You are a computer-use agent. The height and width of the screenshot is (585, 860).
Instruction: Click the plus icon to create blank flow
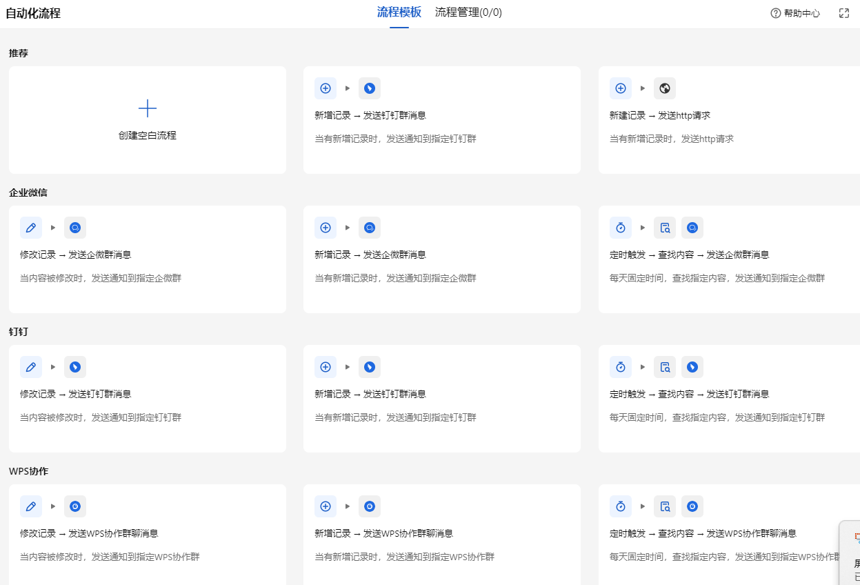click(x=148, y=108)
